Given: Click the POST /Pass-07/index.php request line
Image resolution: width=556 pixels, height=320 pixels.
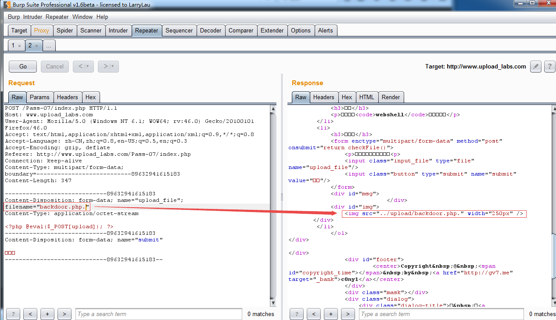Looking at the screenshot, I should click(61, 108).
